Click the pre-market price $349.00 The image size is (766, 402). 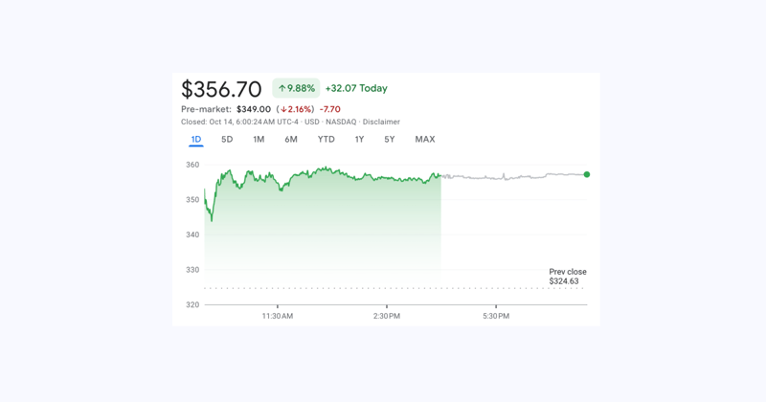click(x=254, y=110)
